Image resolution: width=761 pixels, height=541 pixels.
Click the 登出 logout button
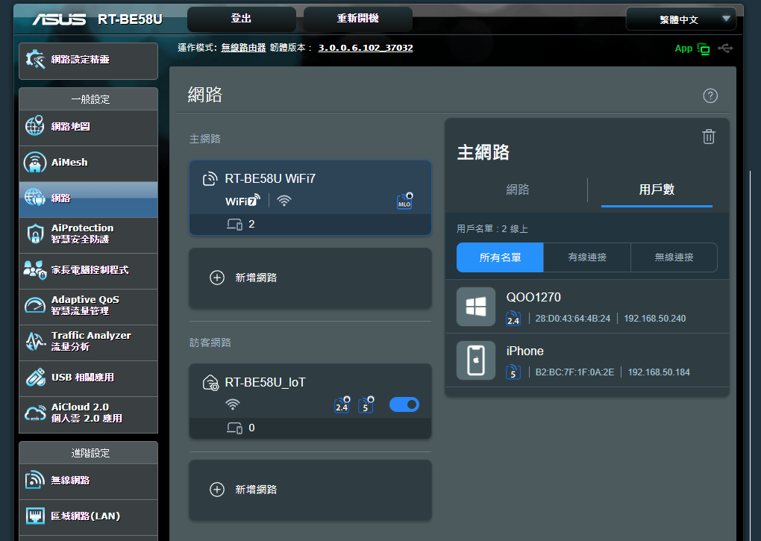coord(241,19)
